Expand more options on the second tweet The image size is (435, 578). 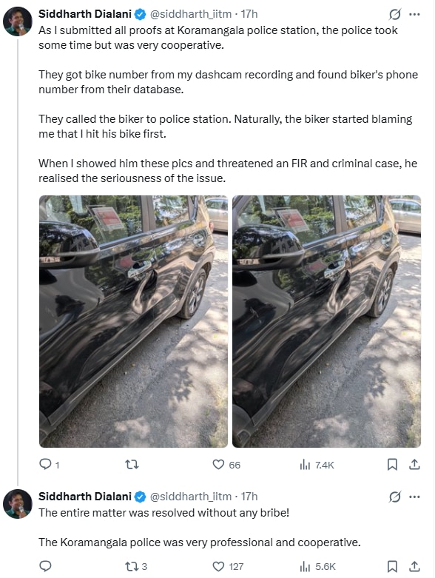[x=414, y=497]
